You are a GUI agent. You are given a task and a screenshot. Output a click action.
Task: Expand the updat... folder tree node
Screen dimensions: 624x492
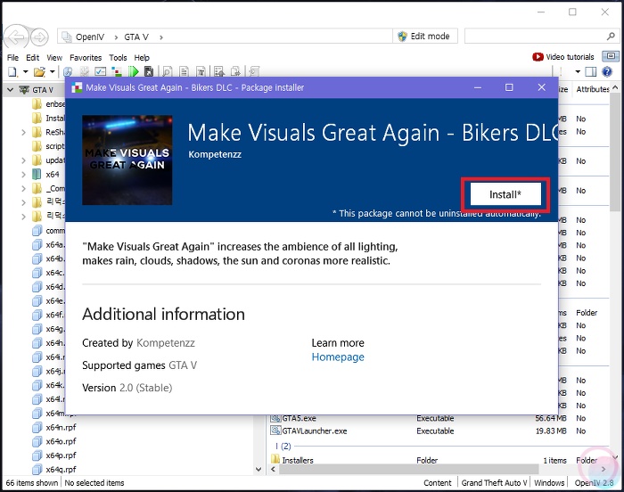(x=23, y=160)
